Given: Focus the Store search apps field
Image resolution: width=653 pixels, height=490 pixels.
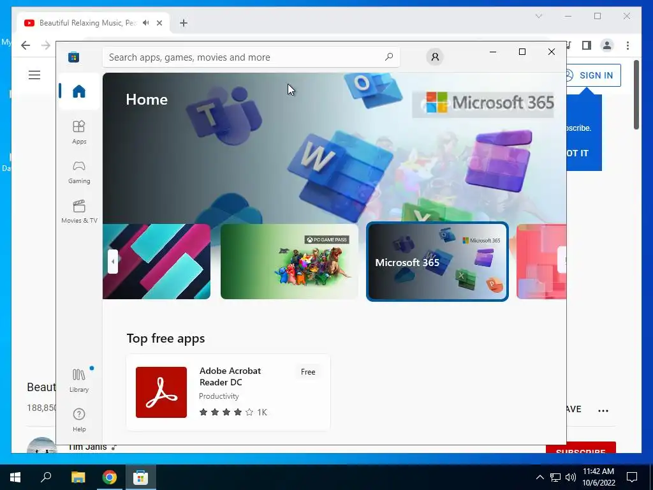Looking at the screenshot, I should (251, 57).
